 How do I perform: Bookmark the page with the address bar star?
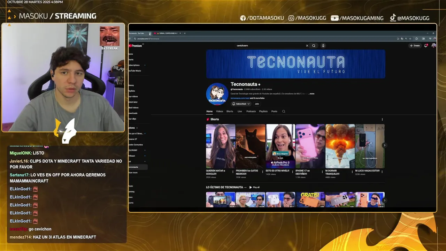coord(410,39)
